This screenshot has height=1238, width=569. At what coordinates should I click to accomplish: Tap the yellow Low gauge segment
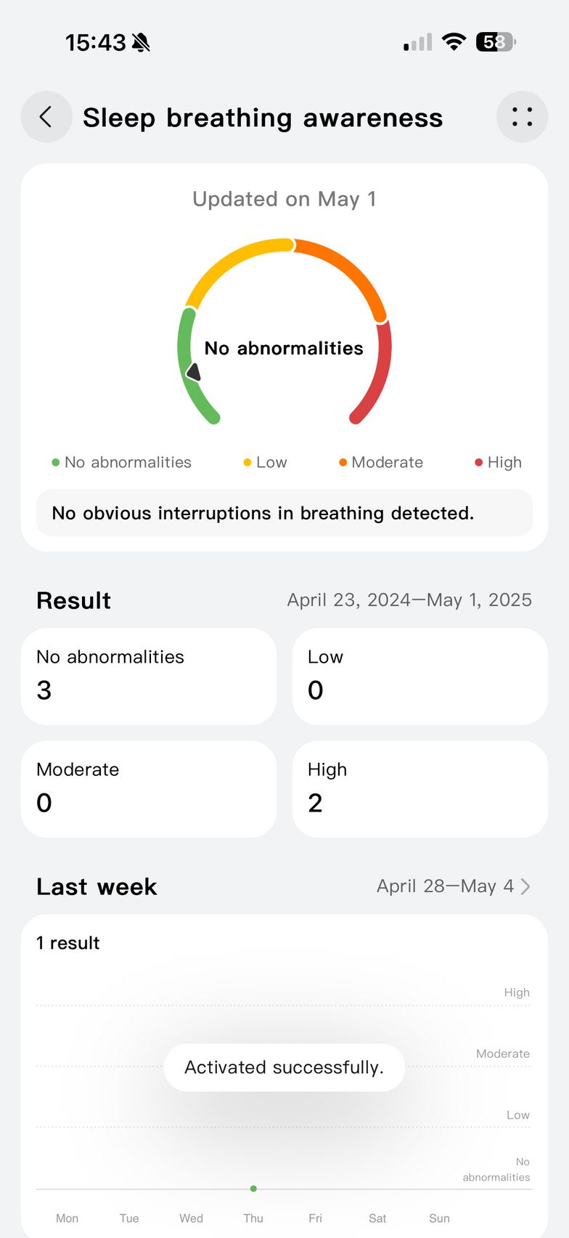pyautogui.click(x=232, y=262)
